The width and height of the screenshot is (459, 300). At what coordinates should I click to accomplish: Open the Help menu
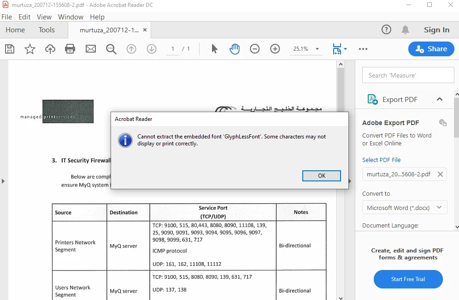pos(97,17)
